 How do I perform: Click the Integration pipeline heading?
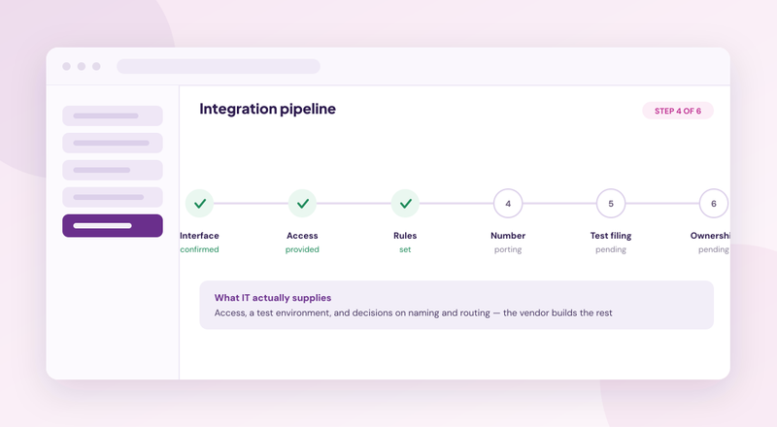(x=268, y=109)
